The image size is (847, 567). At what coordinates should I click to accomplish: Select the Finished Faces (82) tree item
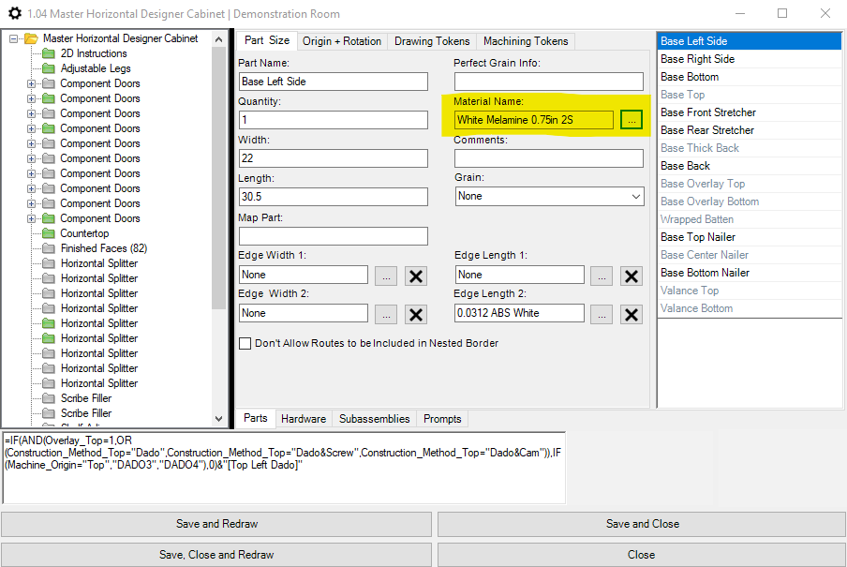(103, 248)
